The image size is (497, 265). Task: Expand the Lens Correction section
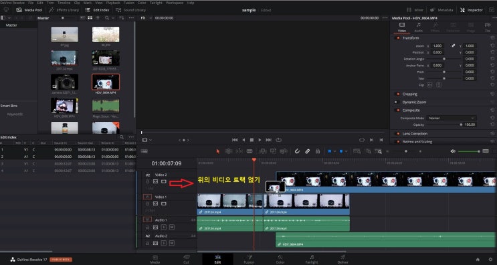[x=415, y=134]
